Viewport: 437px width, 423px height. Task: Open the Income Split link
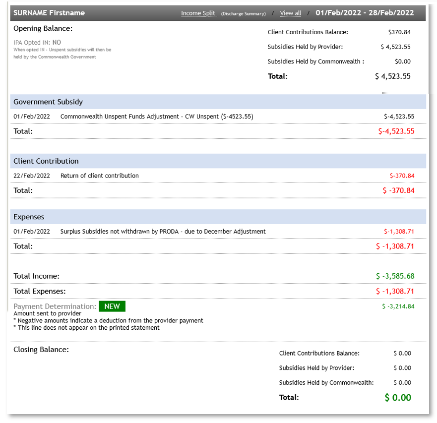pyautogui.click(x=199, y=13)
